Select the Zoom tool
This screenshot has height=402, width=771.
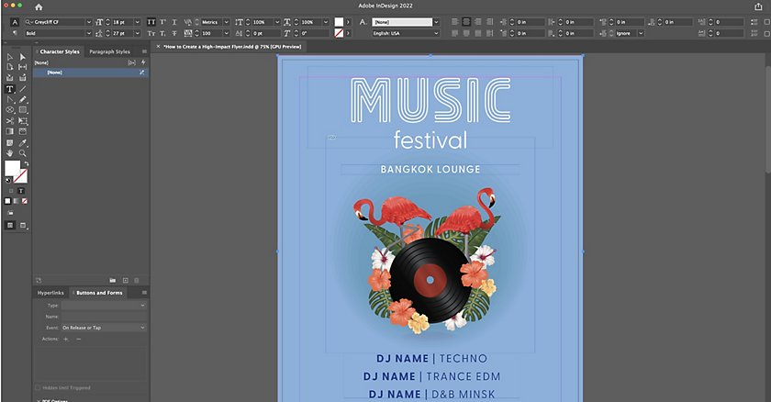tap(23, 153)
